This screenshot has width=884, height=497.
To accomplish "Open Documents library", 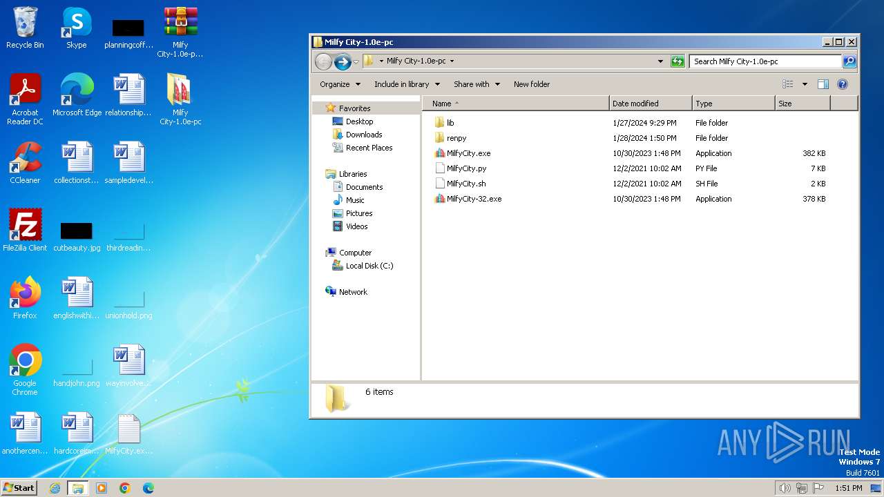I will pyautogui.click(x=364, y=187).
